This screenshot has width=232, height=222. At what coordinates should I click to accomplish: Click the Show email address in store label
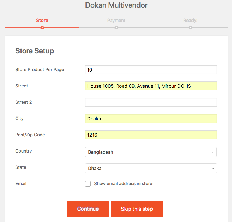coord(123,184)
